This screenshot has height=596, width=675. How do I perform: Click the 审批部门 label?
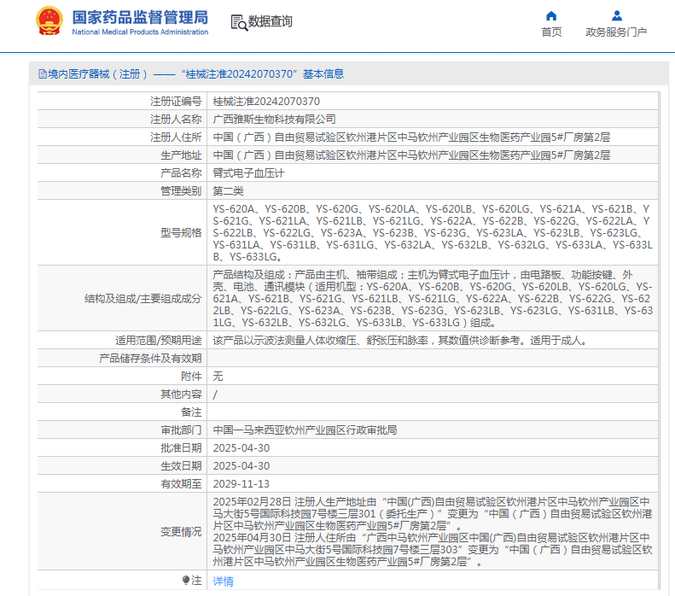coord(181,430)
